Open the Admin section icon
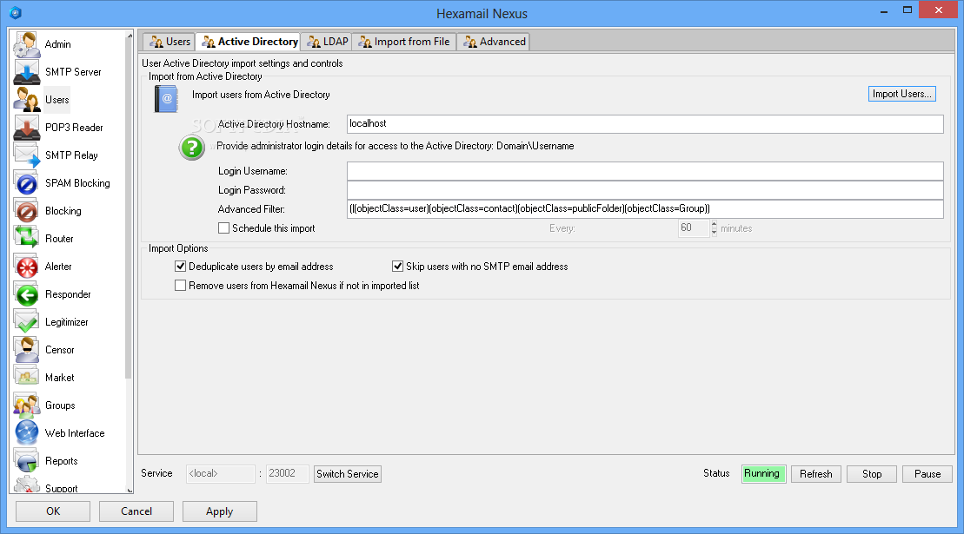 pos(27,44)
